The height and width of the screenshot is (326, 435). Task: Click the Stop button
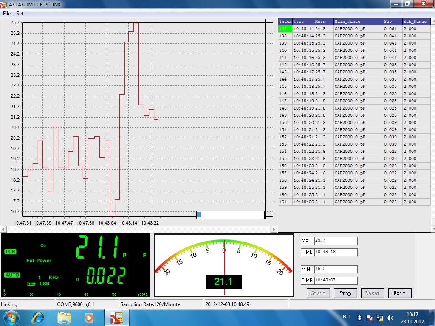pyautogui.click(x=345, y=293)
